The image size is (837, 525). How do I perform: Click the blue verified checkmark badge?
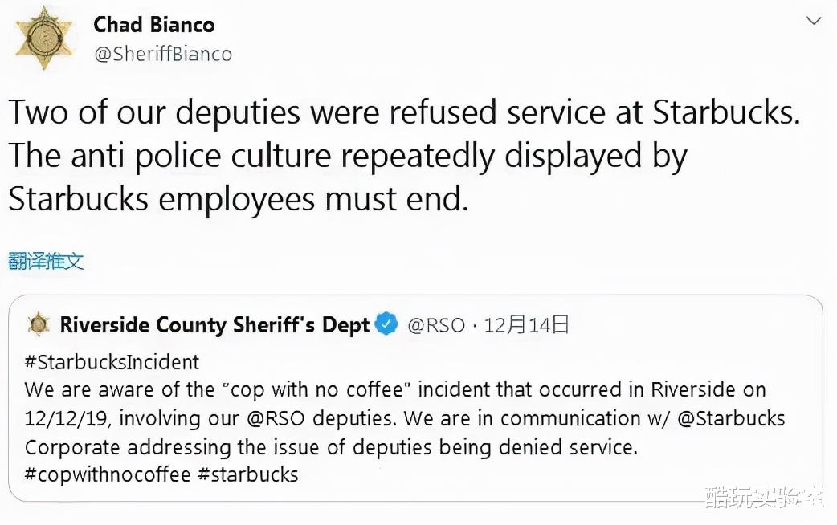pos(388,324)
